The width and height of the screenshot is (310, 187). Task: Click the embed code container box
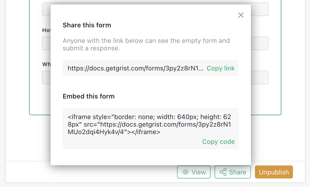point(150,128)
